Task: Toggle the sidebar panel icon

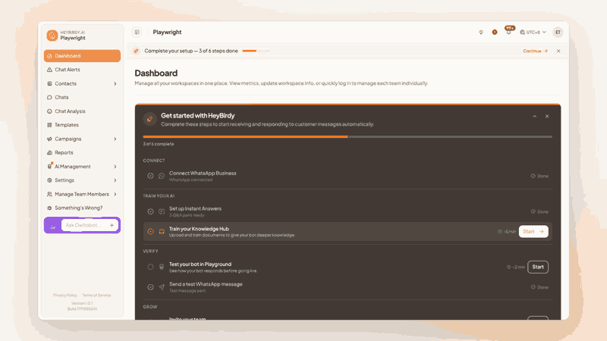Action: tap(137, 32)
